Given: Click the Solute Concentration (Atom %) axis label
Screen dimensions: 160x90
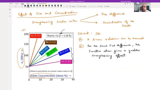Looking at the screenshot, I should point(50,76).
